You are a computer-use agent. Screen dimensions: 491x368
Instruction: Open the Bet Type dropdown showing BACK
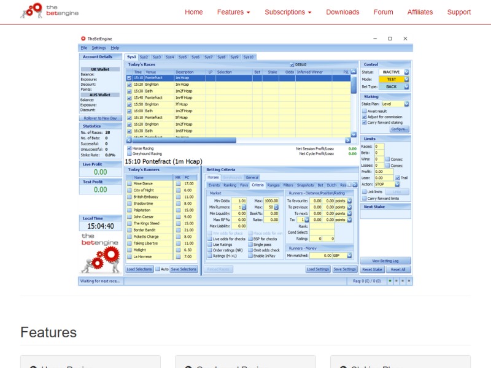tap(406, 86)
